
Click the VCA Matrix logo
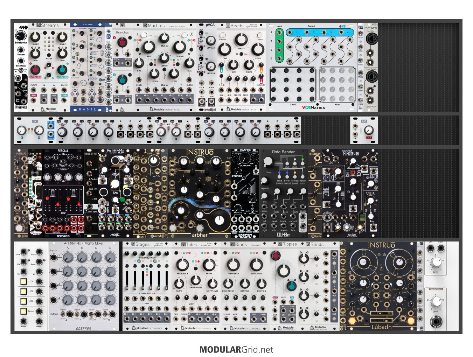[313, 107]
